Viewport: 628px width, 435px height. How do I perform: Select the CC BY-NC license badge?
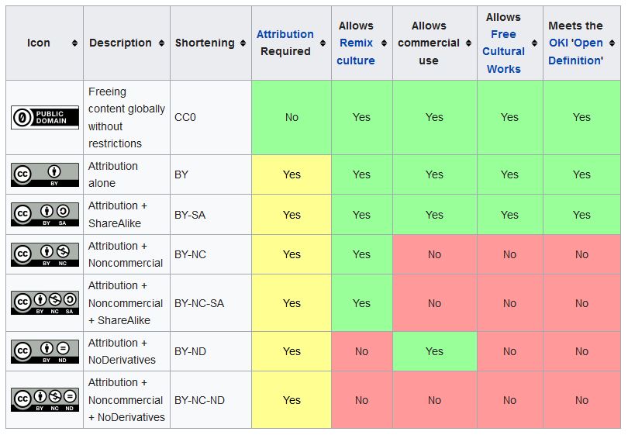tap(45, 254)
